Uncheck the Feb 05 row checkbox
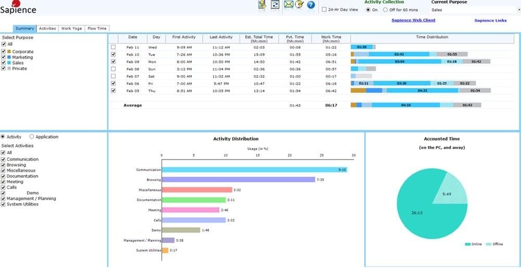The width and height of the screenshot is (521, 268). (x=113, y=90)
